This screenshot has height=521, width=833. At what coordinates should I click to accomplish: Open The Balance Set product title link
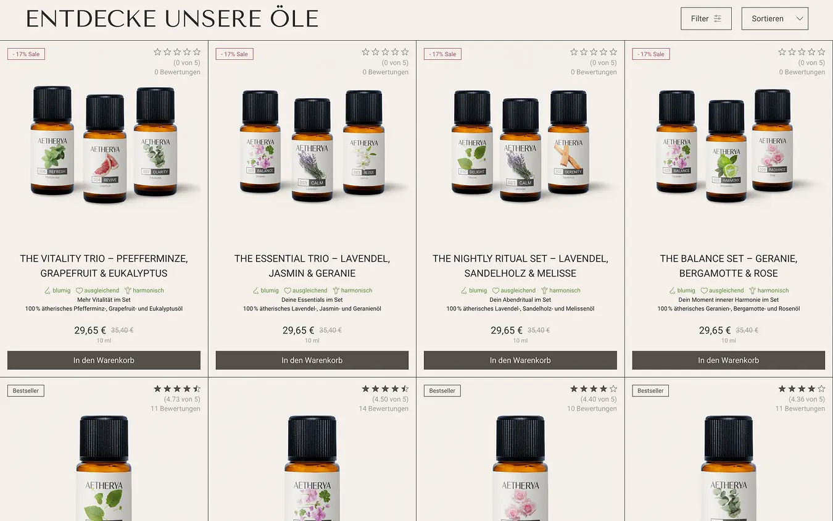[729, 266]
